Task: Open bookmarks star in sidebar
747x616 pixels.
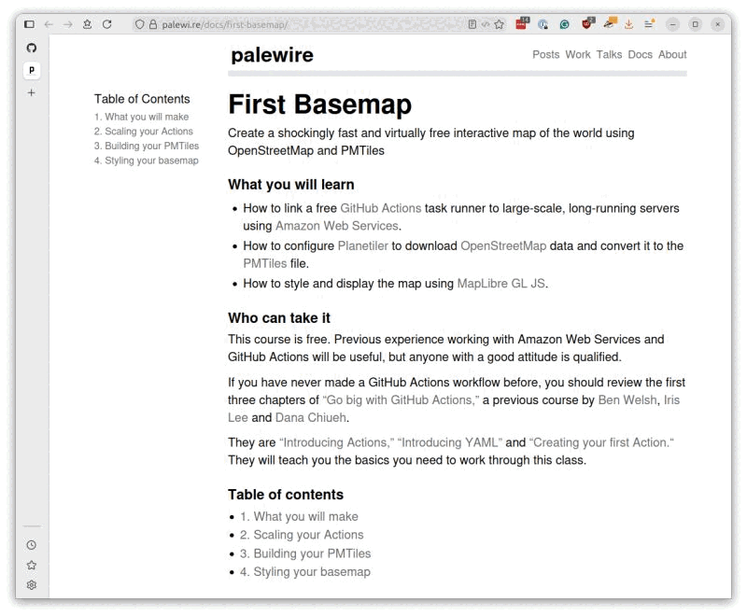Action: pos(32,565)
